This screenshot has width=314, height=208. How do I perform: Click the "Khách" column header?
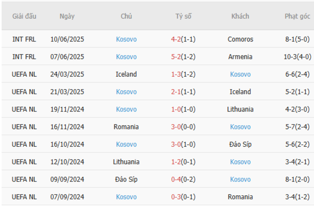pyautogui.click(x=240, y=16)
